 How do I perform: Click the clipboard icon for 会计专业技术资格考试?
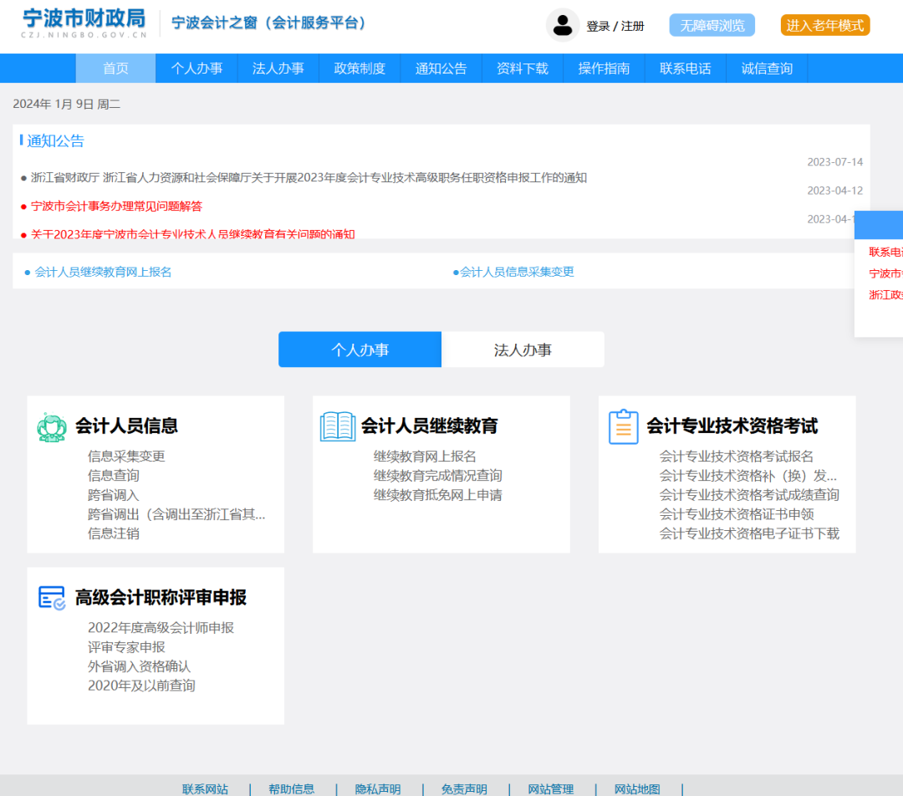click(x=624, y=426)
